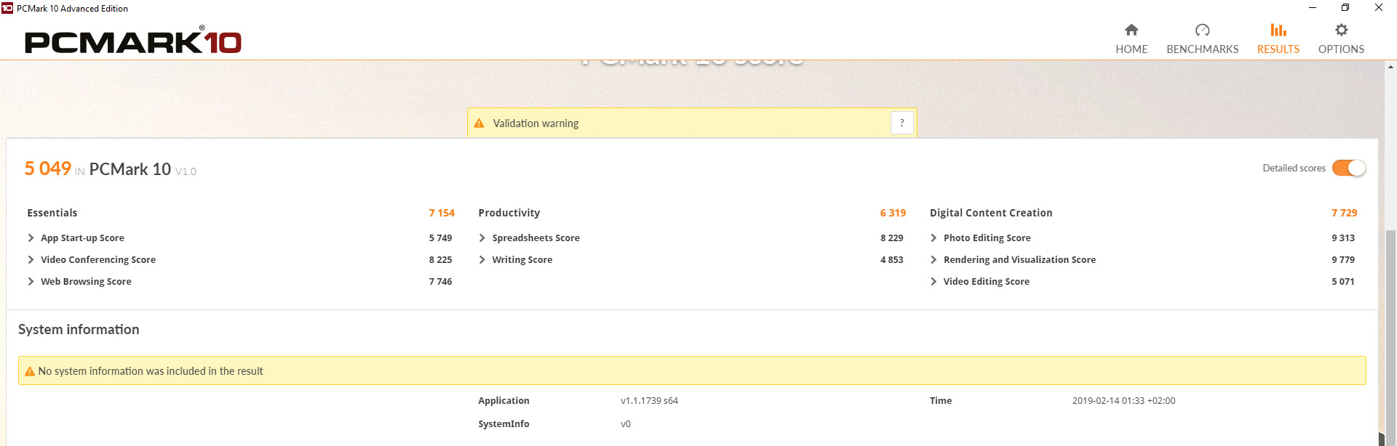The width and height of the screenshot is (1397, 446).
Task: Open the Results bar-chart icon
Action: [x=1278, y=30]
